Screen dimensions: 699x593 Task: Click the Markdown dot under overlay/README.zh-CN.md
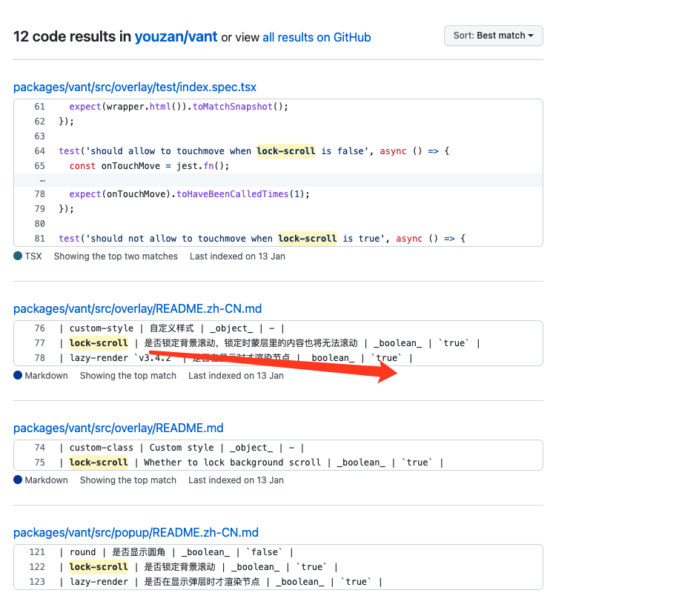tap(18, 376)
